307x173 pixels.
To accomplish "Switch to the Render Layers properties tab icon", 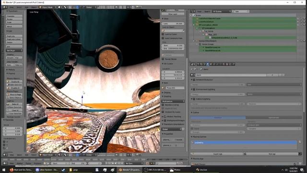I will click(201, 64).
